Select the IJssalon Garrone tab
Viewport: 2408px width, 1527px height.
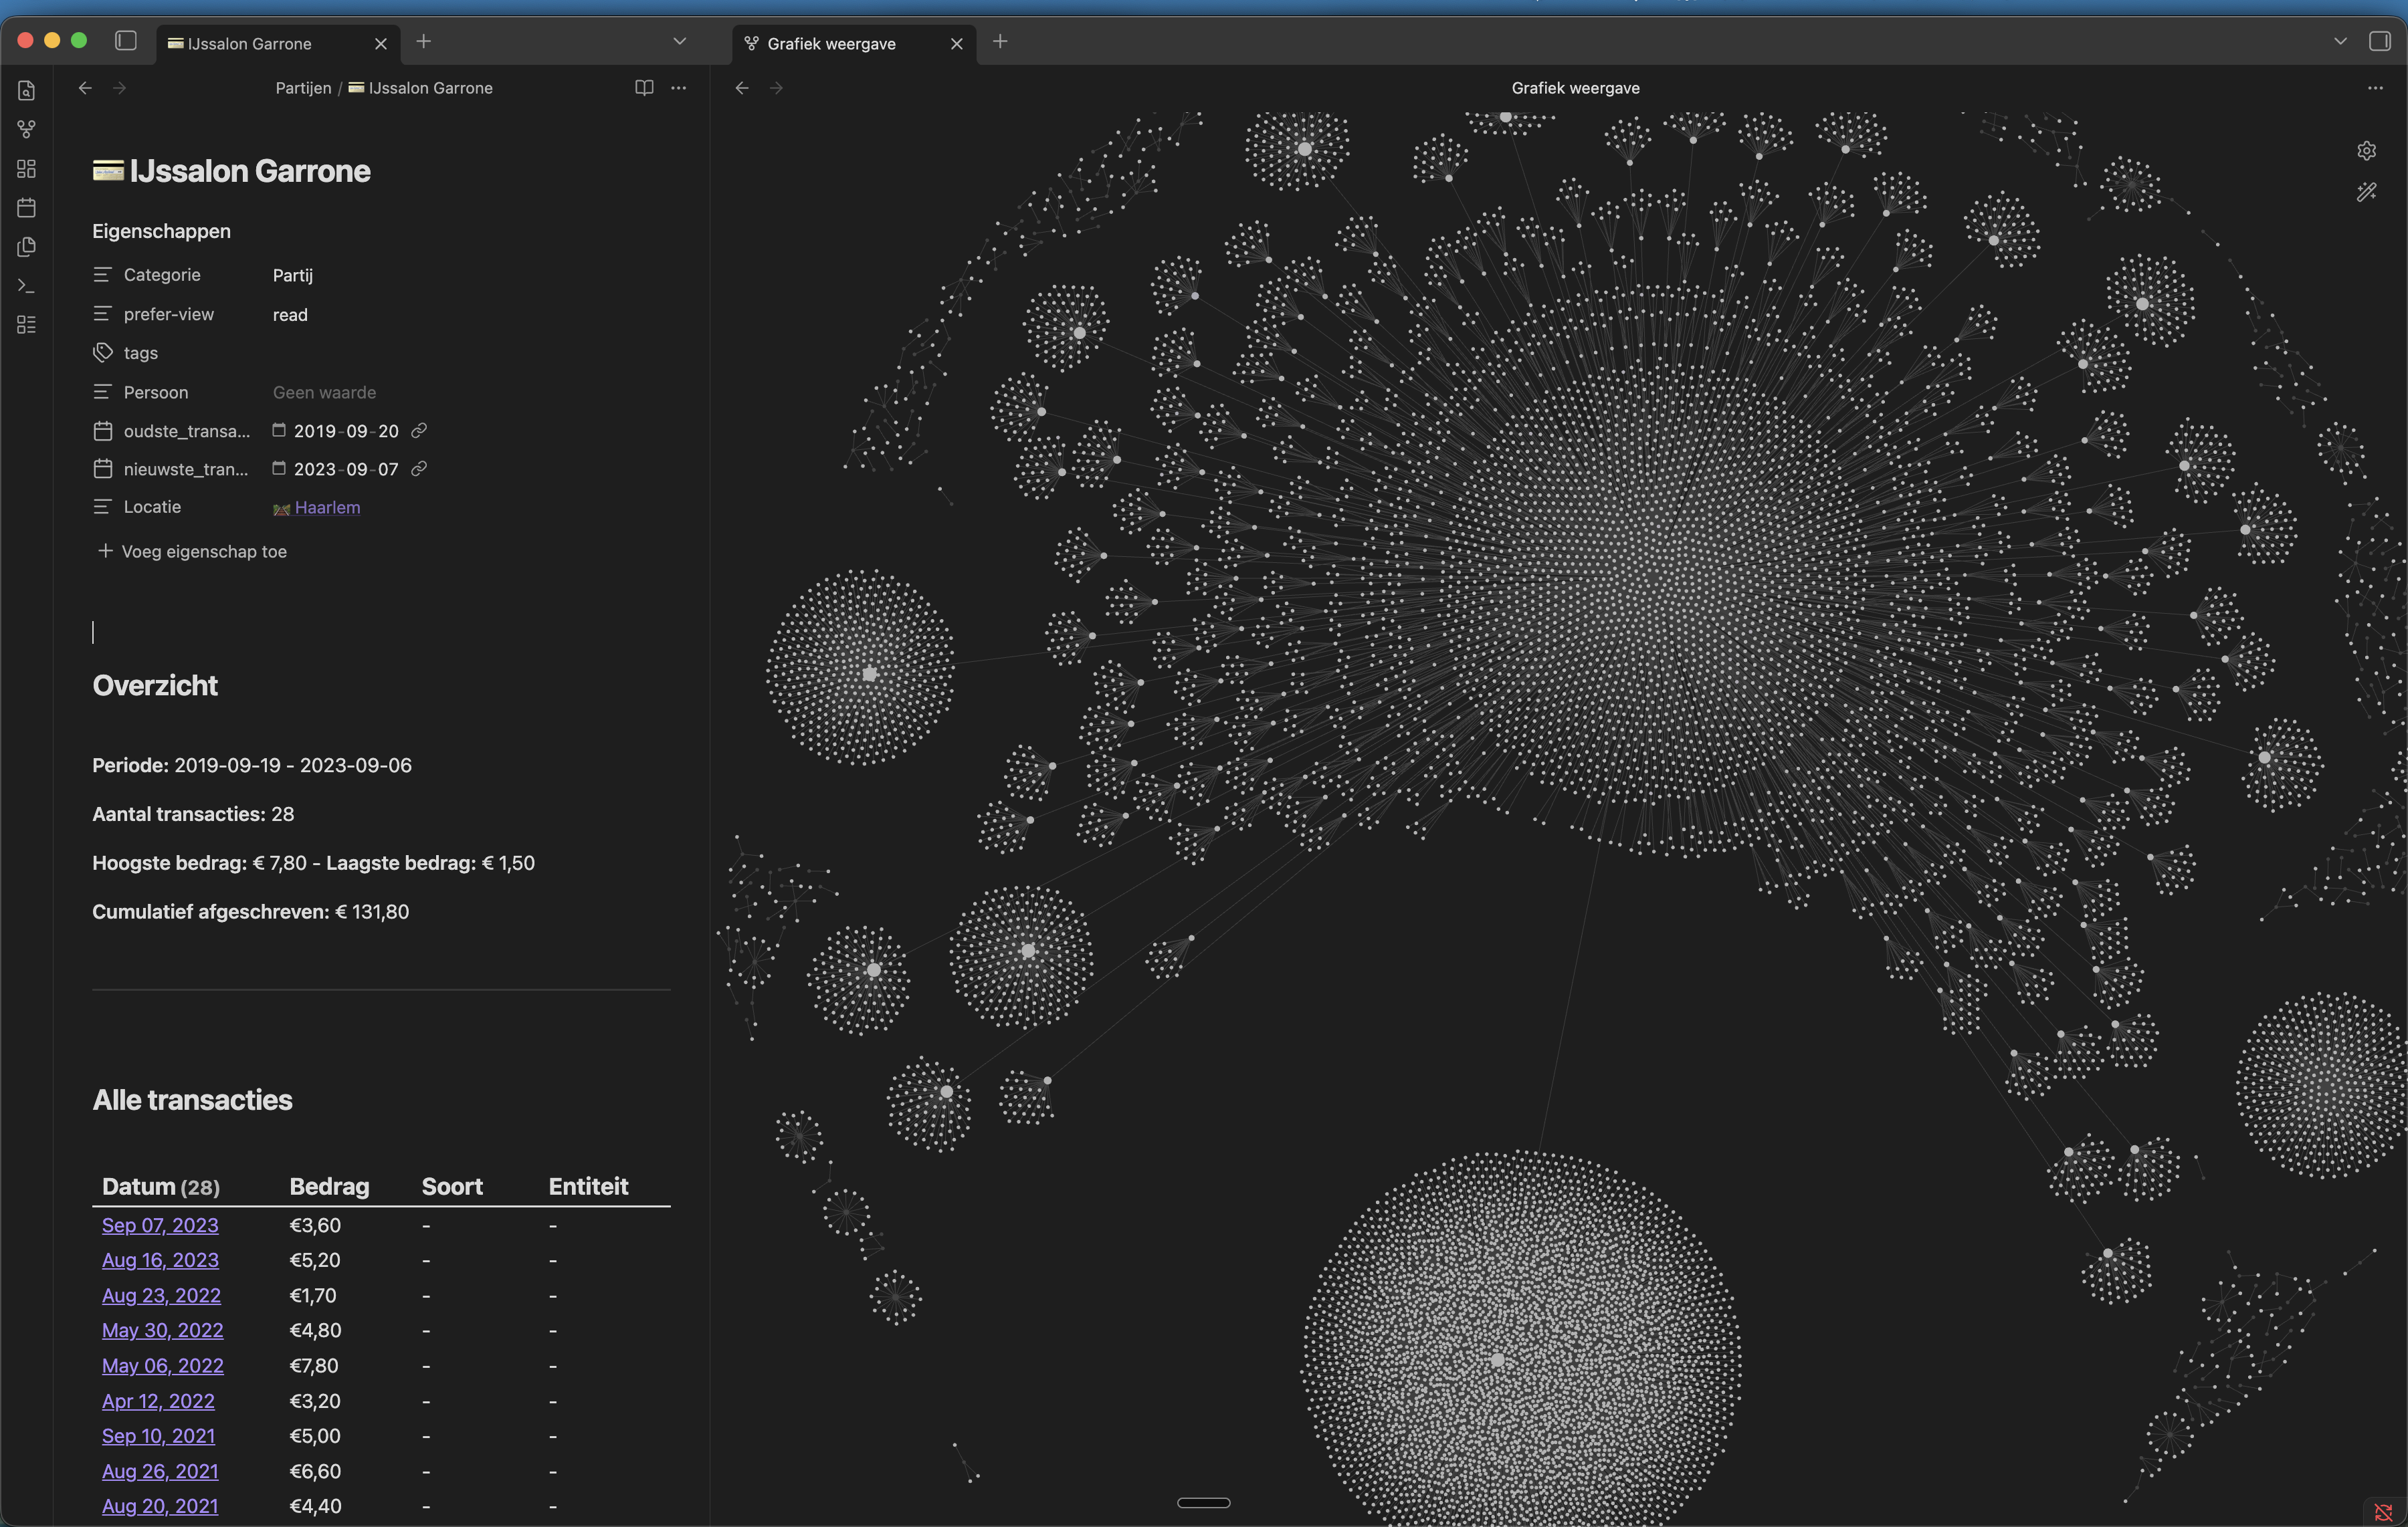250,44
